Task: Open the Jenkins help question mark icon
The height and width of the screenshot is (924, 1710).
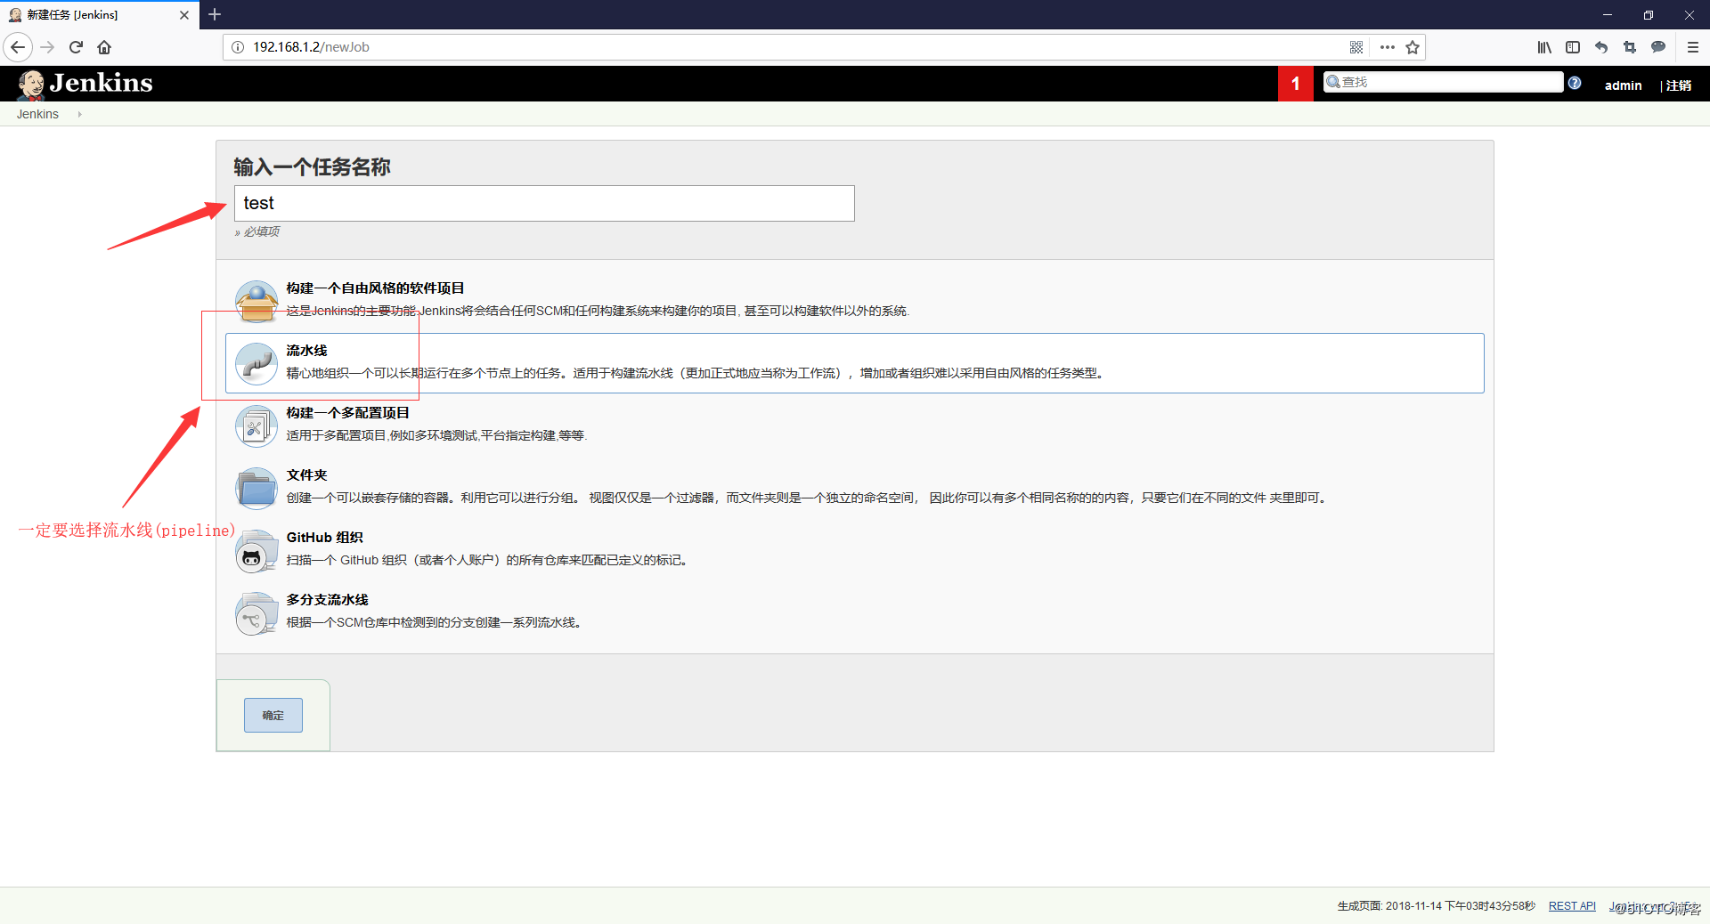Action: point(1575,83)
